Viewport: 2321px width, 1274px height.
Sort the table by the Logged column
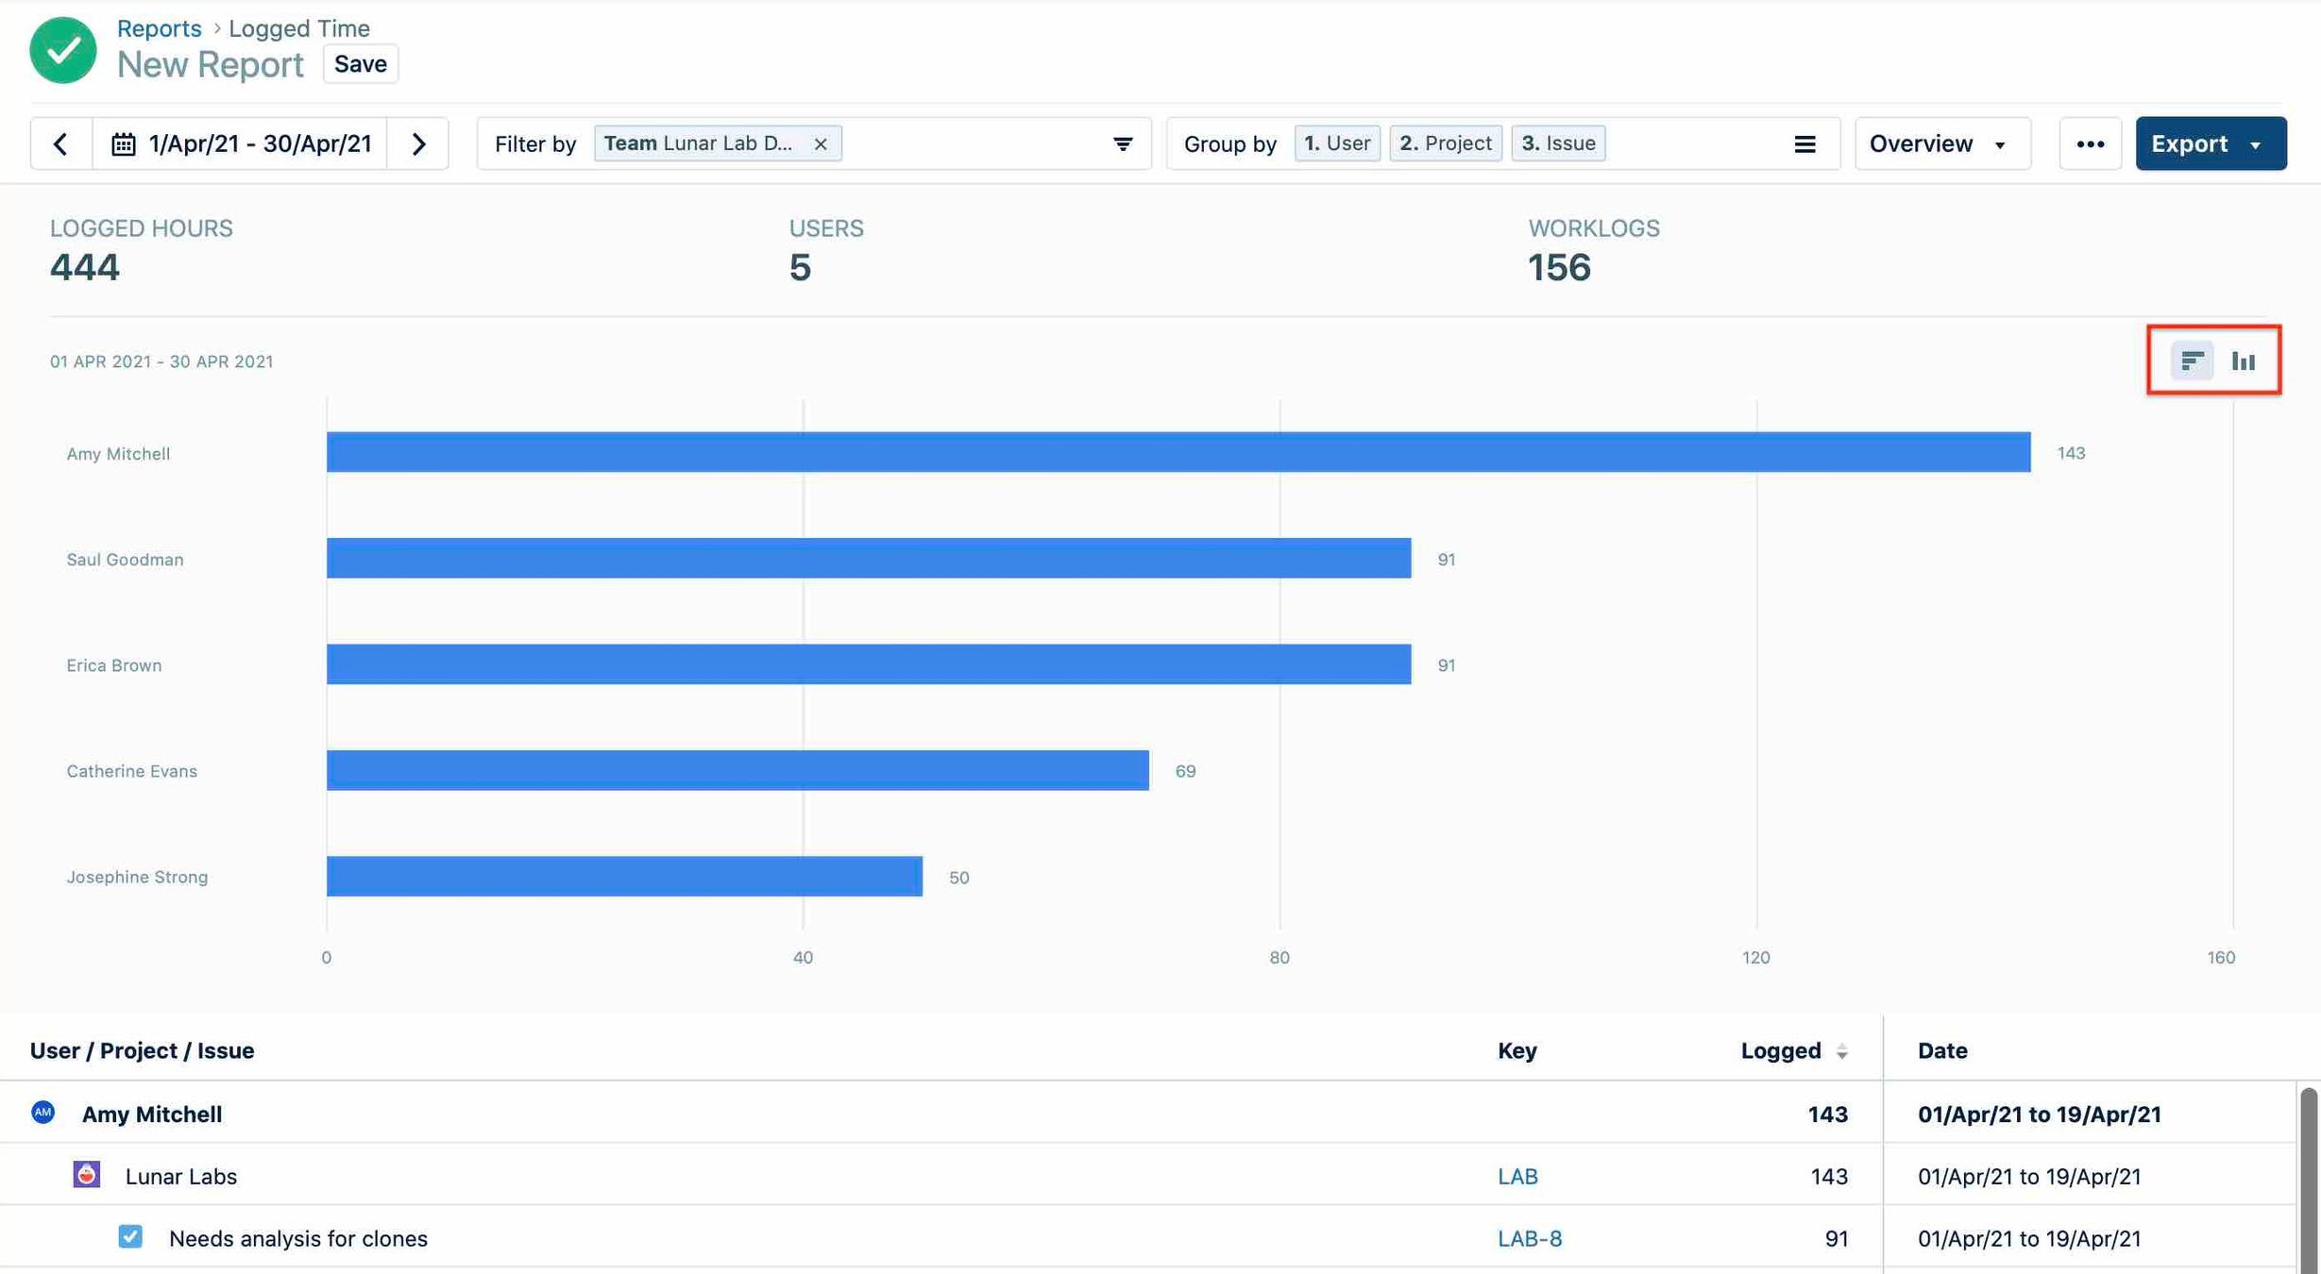(1841, 1050)
